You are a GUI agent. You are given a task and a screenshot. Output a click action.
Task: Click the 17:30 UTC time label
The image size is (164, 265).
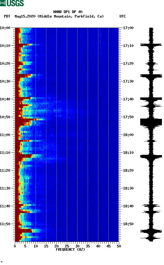[128, 81]
